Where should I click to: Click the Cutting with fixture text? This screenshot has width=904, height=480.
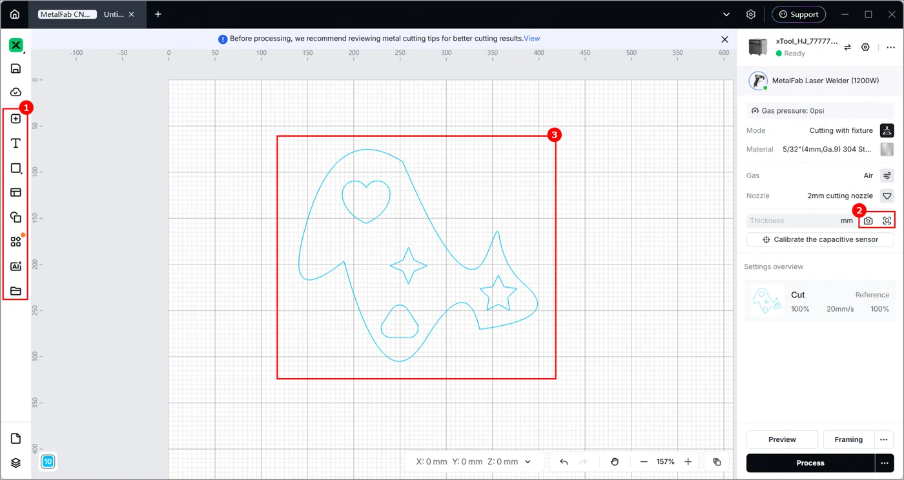pyautogui.click(x=841, y=130)
